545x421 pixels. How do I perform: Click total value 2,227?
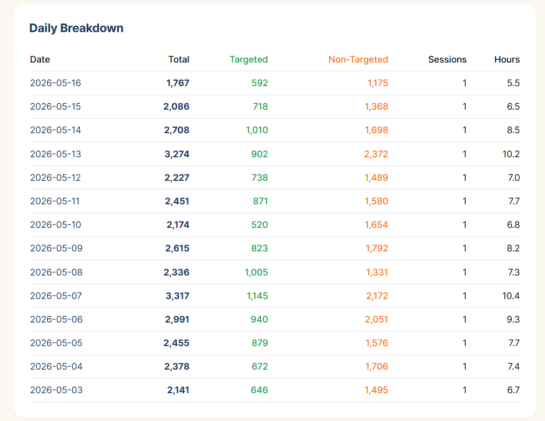point(177,178)
